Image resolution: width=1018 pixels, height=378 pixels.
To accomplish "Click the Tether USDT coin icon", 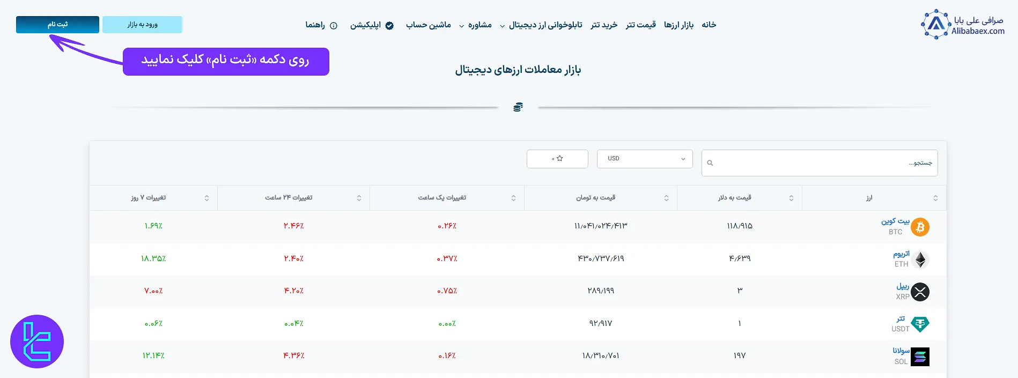I will (x=920, y=324).
